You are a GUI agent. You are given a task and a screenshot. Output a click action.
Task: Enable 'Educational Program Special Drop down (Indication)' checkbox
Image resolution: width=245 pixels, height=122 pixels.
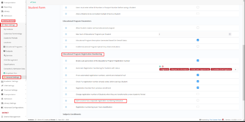[x=198, y=46]
